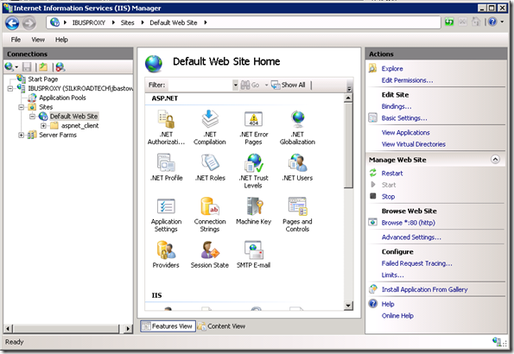Expand the Server Farms node
Image resolution: width=514 pixels, height=354 pixels.
point(22,135)
